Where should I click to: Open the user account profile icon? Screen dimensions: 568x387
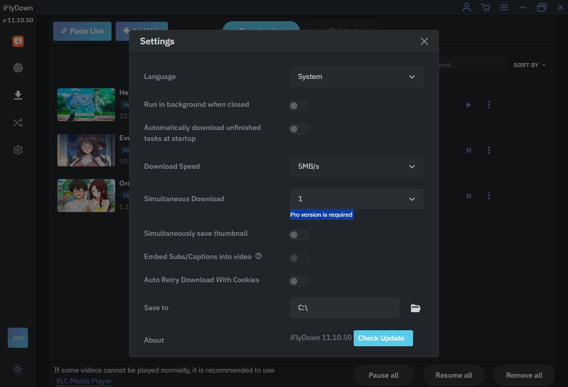(467, 7)
